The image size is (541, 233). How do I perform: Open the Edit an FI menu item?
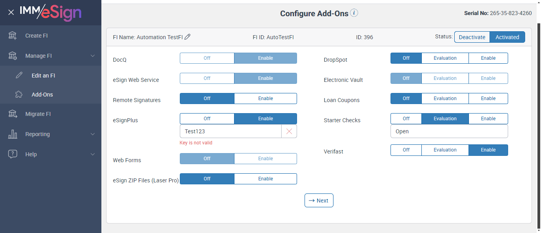pos(43,76)
